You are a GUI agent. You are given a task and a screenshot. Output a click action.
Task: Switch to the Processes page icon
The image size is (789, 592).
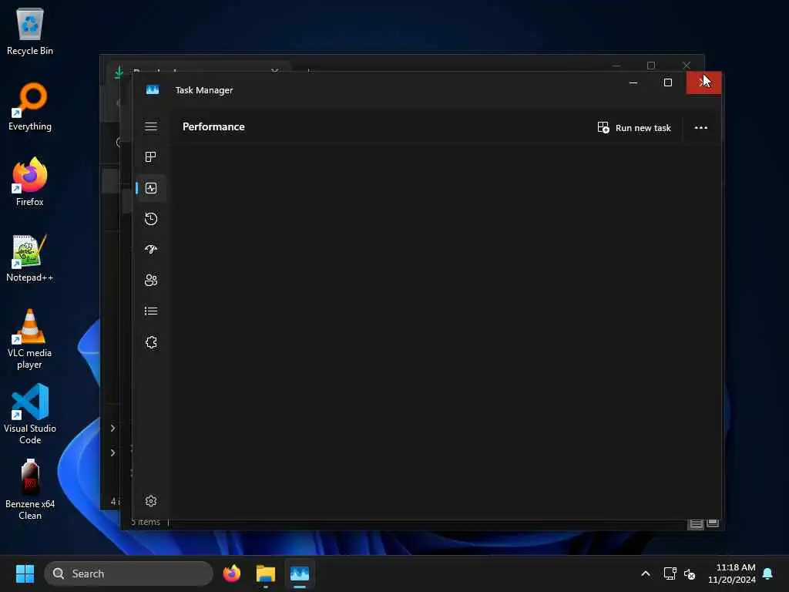pos(150,157)
